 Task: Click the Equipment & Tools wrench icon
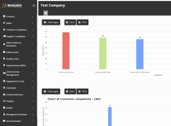pyautogui.click(x=4, y=81)
